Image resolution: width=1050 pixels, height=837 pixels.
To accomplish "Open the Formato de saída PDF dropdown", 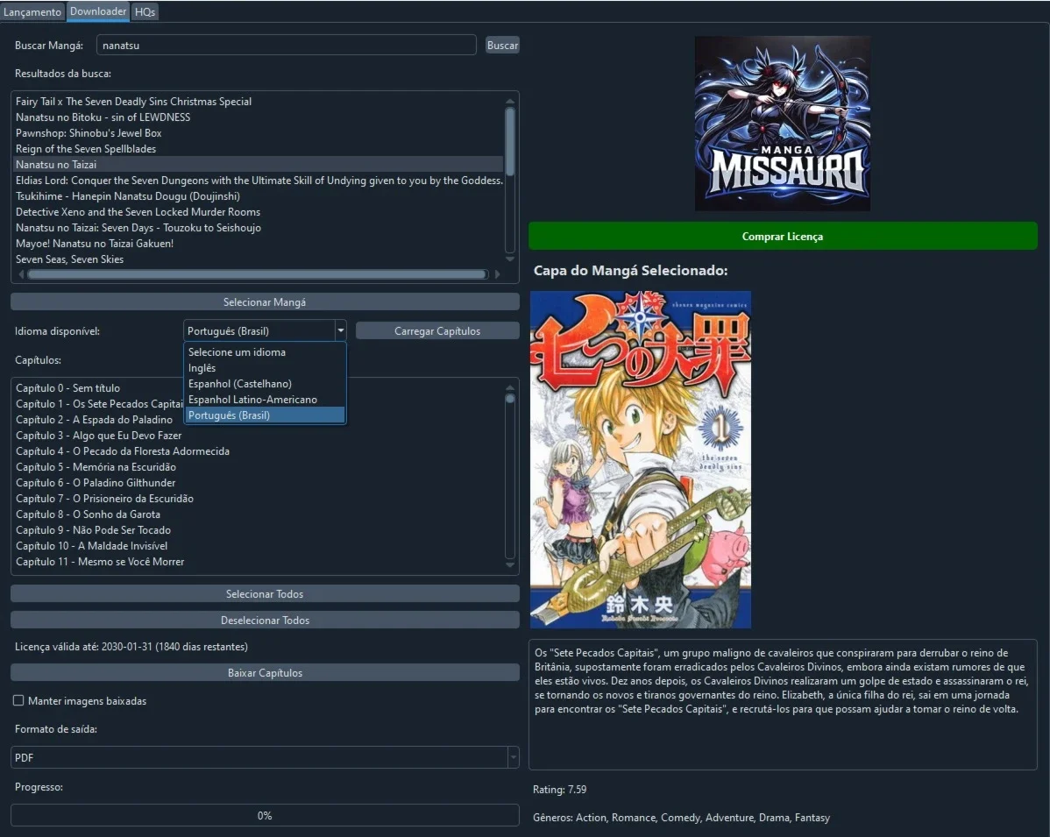I will 265,757.
